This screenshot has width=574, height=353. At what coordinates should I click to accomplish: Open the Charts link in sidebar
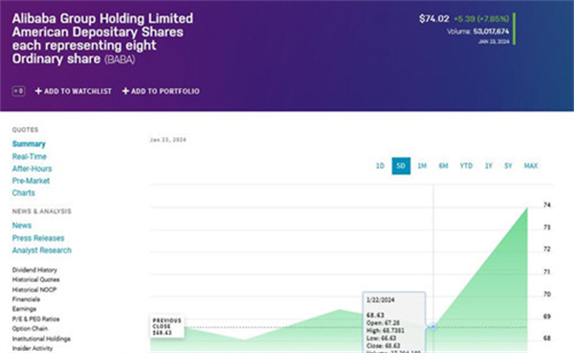(x=23, y=193)
